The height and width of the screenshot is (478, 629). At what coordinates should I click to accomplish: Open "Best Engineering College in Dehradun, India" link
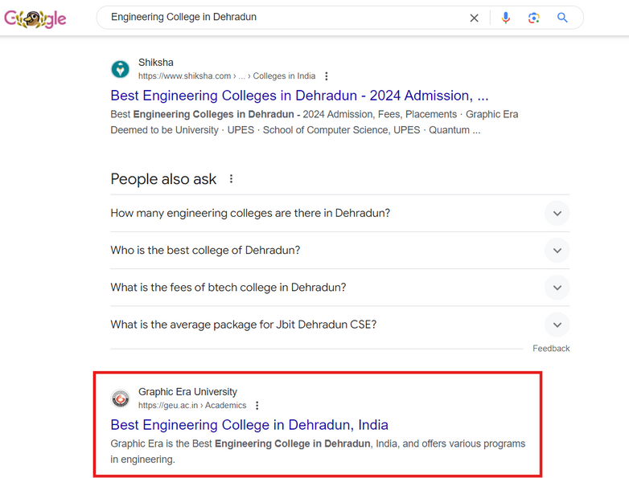[249, 425]
